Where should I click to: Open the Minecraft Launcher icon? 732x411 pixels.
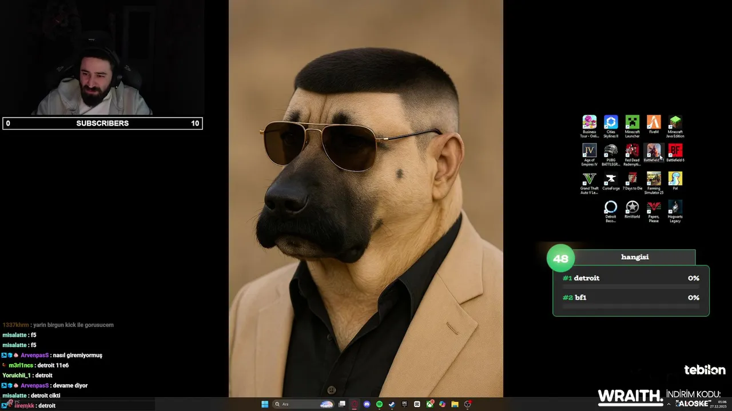click(x=632, y=126)
